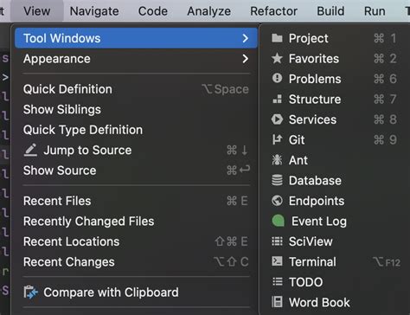Click the pencil icon beside Jump to Source

click(30, 150)
